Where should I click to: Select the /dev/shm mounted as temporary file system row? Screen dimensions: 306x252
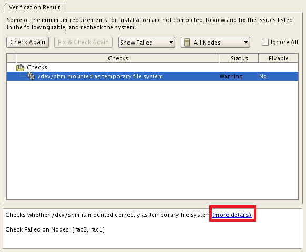point(152,76)
